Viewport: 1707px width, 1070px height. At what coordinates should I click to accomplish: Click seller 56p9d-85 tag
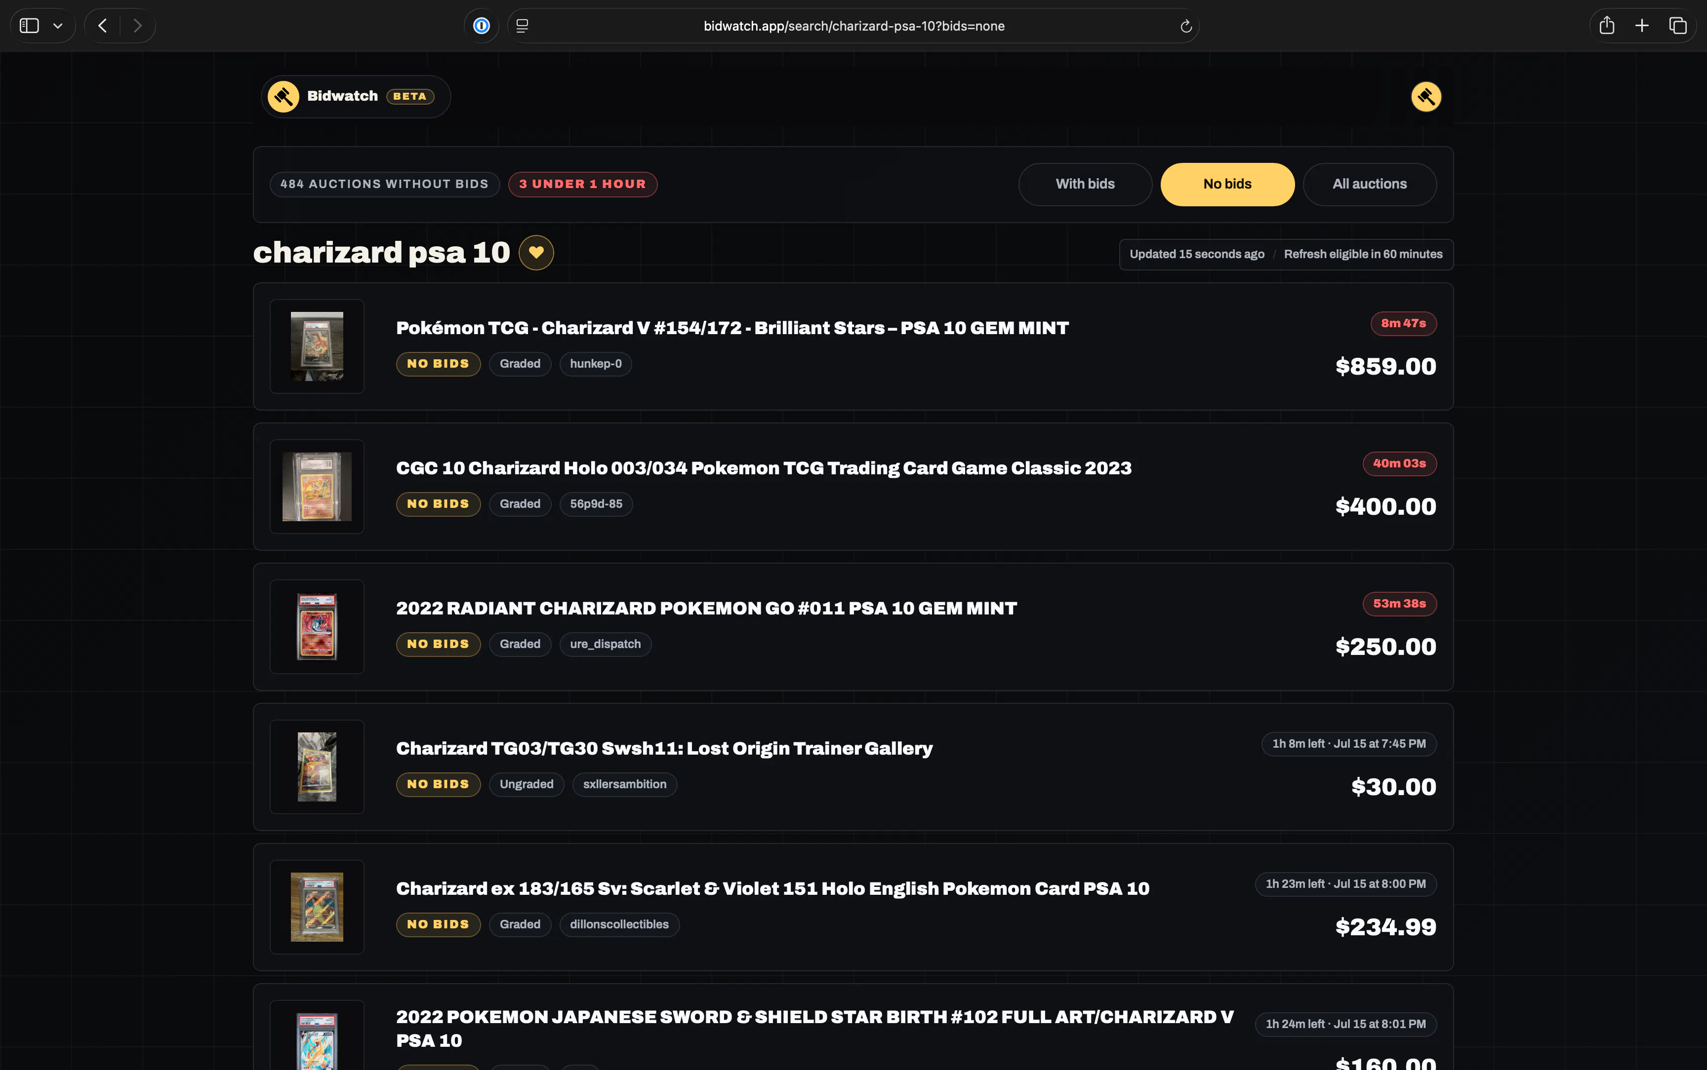pyautogui.click(x=596, y=504)
